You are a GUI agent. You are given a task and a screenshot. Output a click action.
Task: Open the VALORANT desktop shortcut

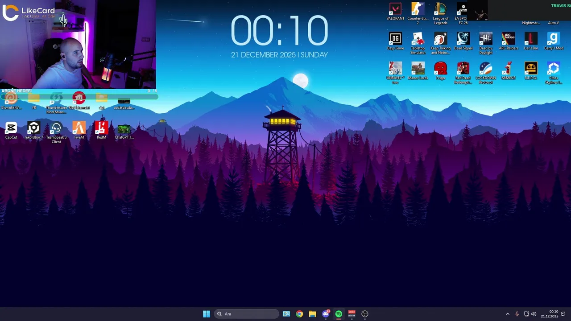click(x=395, y=12)
